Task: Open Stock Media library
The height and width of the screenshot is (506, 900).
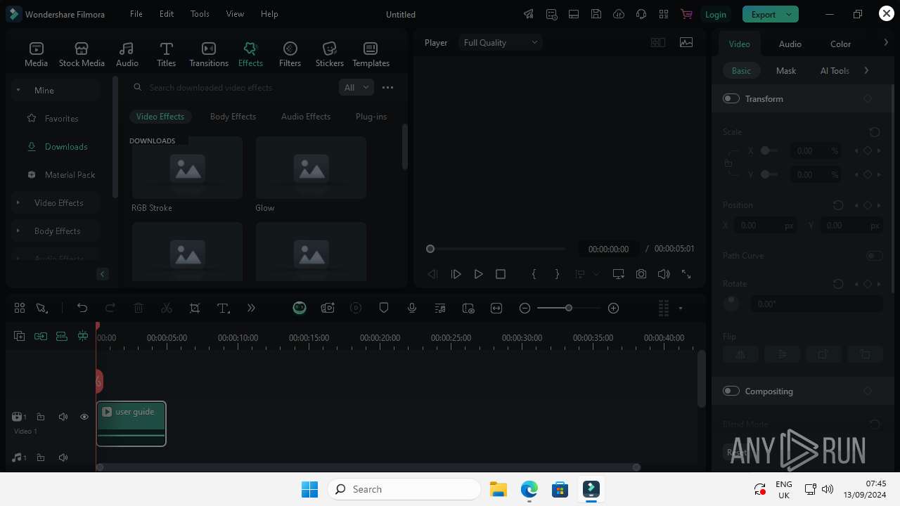Action: pos(82,55)
